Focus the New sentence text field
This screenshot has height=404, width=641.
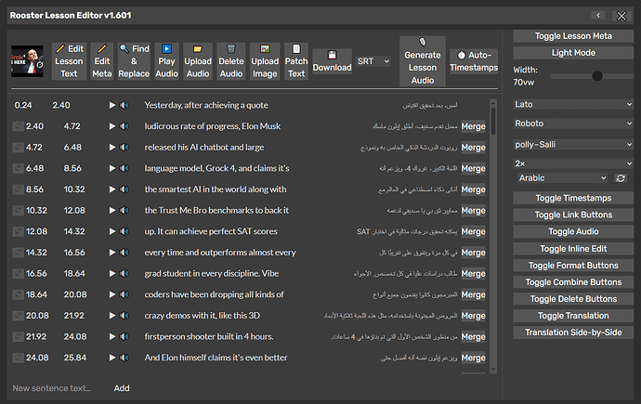pyautogui.click(x=58, y=388)
